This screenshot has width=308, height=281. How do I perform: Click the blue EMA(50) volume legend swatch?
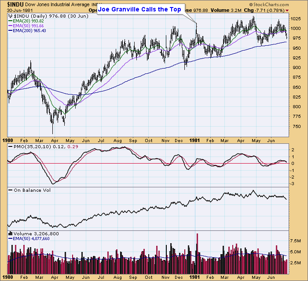(x=11, y=239)
